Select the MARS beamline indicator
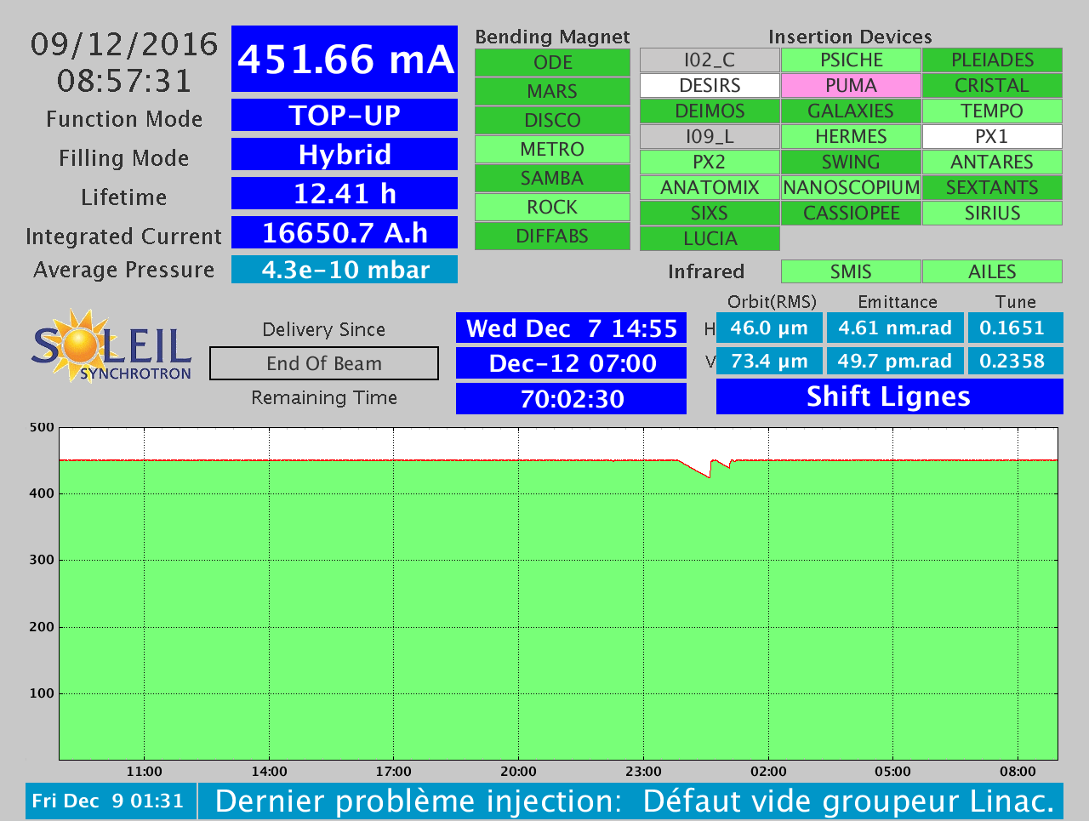This screenshot has height=821, width=1089. click(x=552, y=92)
